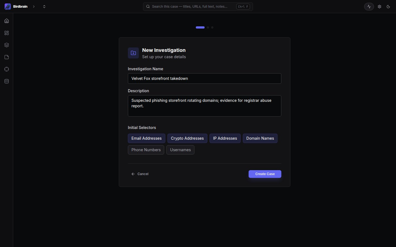
Task: Select the first wizard step indicator
Action: 200,27
